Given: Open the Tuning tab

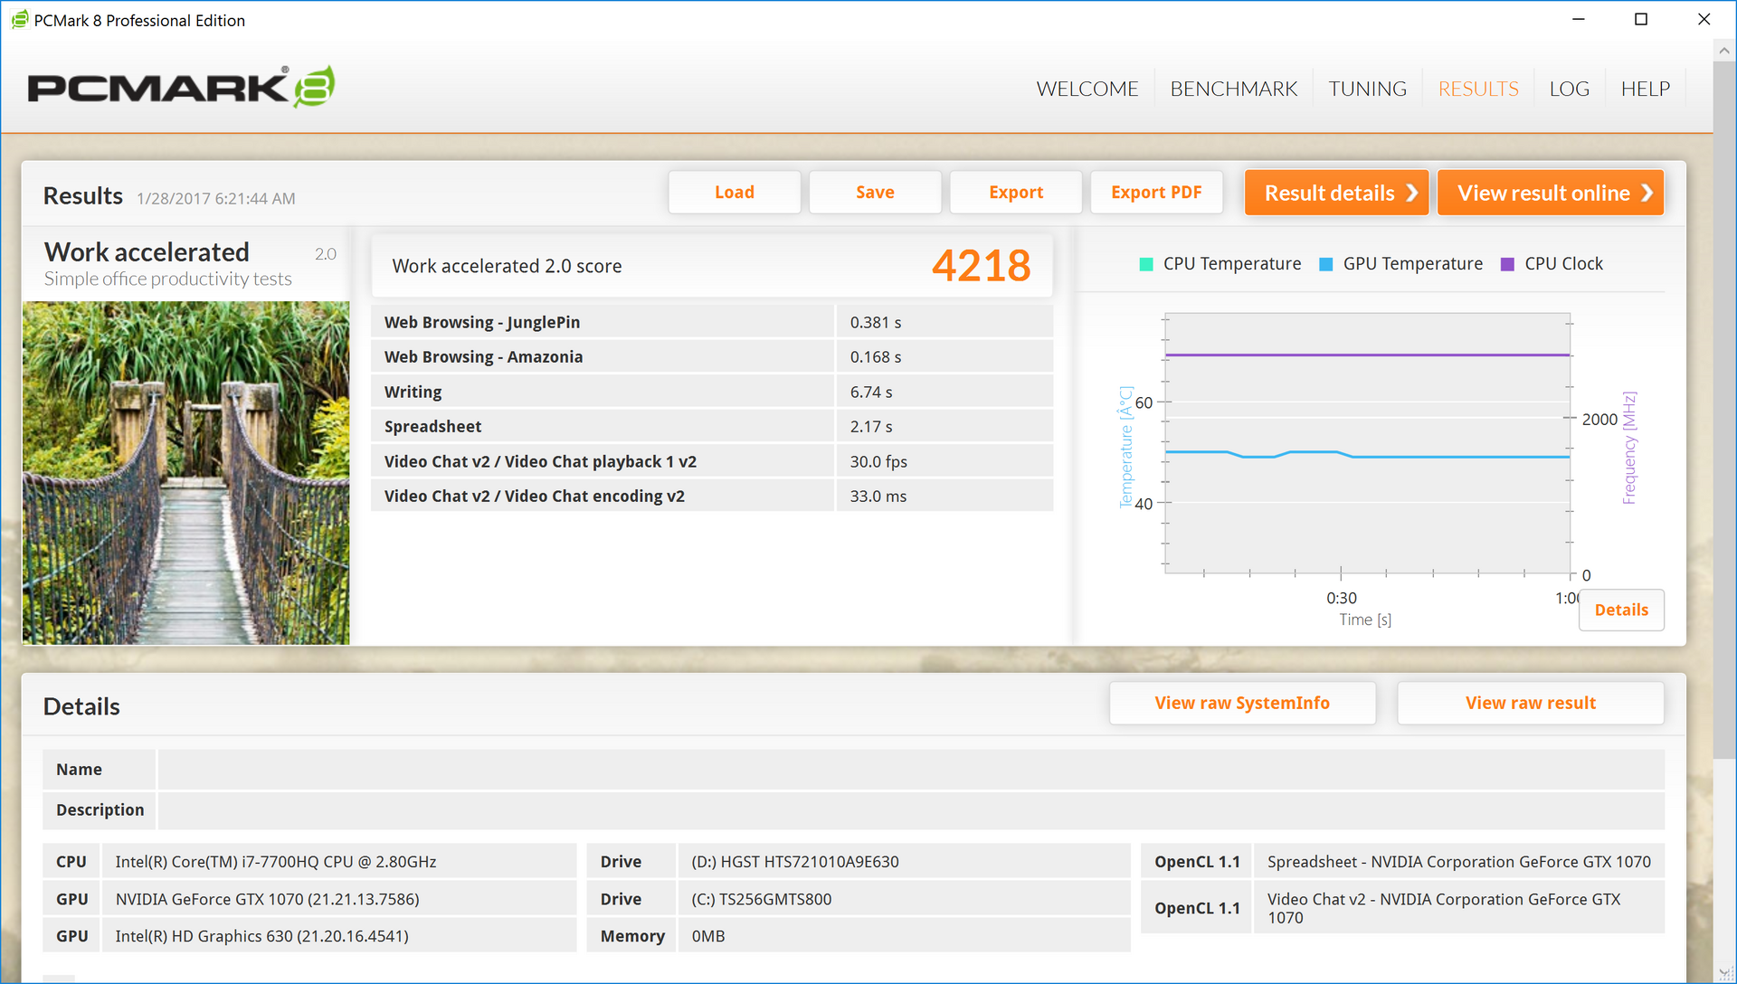Looking at the screenshot, I should 1367,89.
